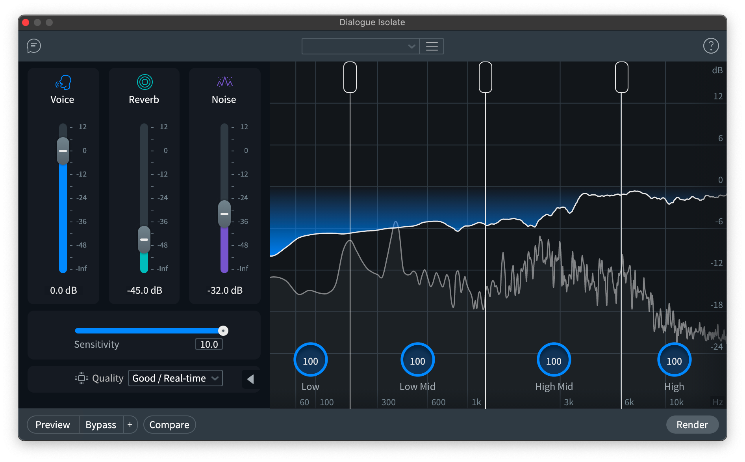The height and width of the screenshot is (462, 745).
Task: Toggle Bypass processing
Action: click(x=100, y=425)
